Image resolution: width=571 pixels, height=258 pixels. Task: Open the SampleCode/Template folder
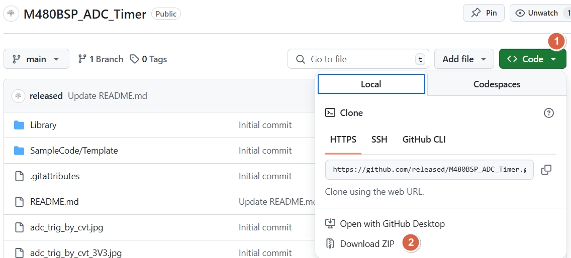coord(74,150)
